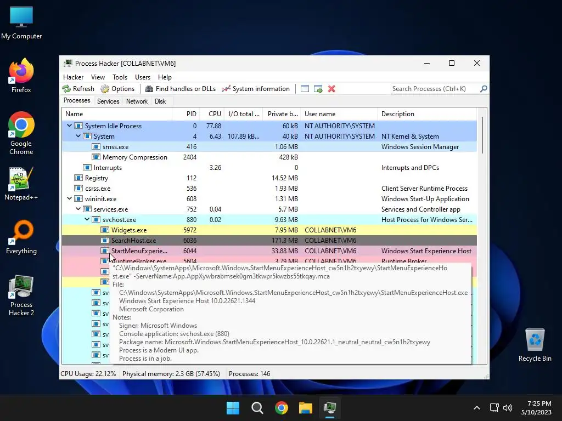Click the Chrome taskbar icon
This screenshot has width=562, height=421.
(282, 408)
